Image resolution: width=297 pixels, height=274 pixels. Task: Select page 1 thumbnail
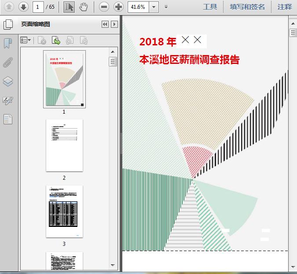pyautogui.click(x=64, y=79)
